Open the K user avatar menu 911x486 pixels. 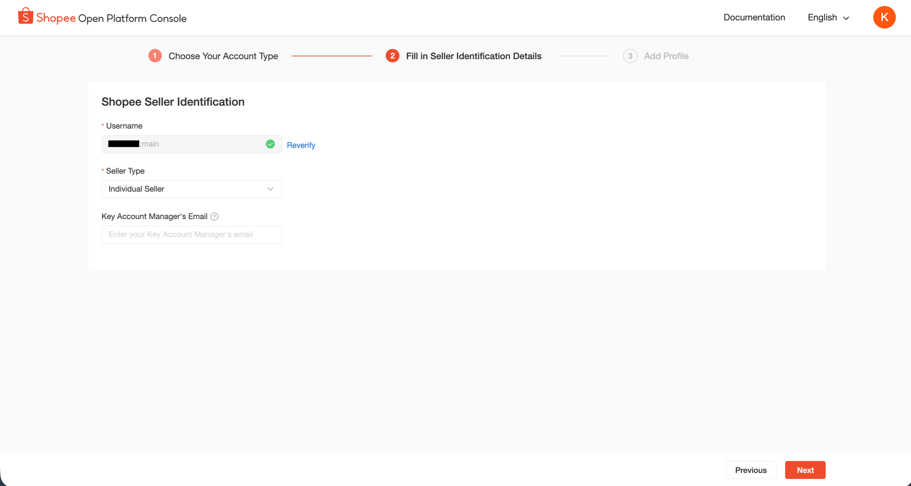coord(884,17)
